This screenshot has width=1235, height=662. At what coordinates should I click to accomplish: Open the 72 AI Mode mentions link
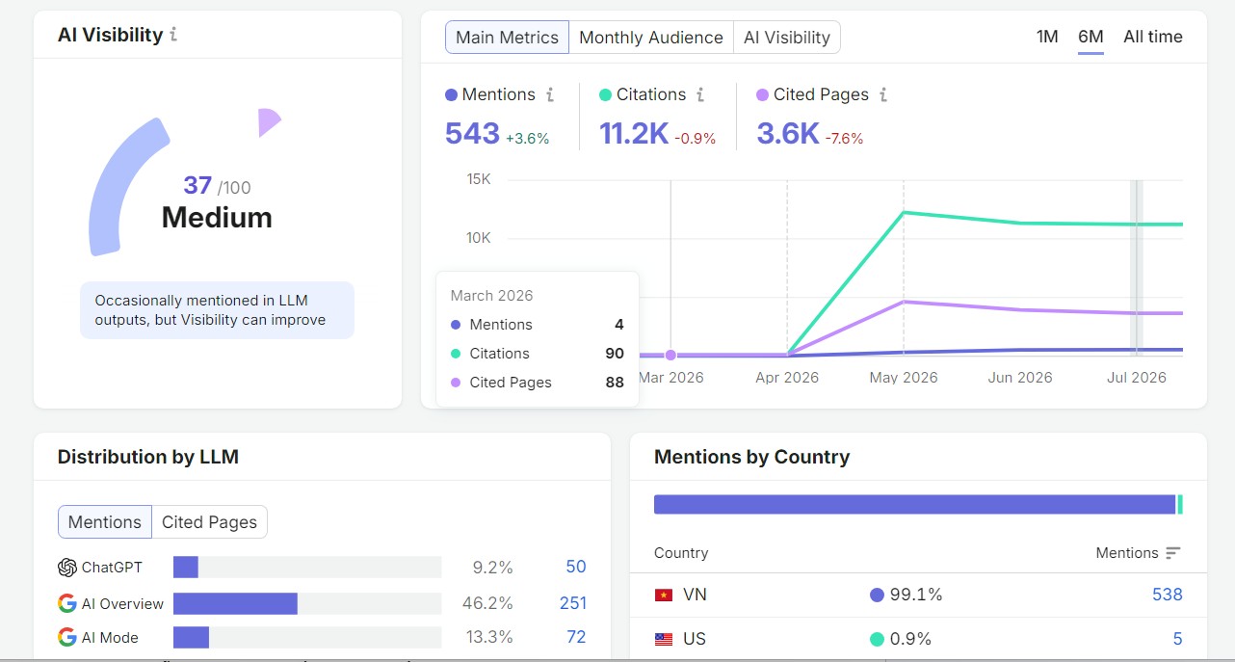(576, 637)
